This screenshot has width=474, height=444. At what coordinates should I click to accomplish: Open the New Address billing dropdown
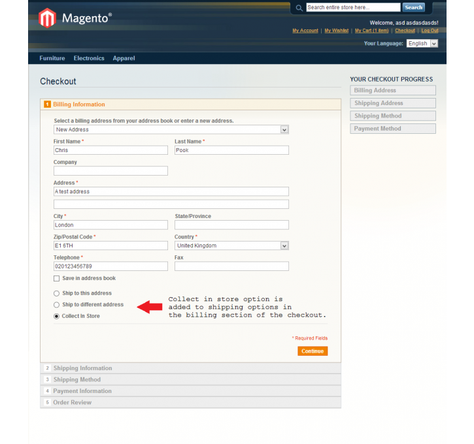click(171, 129)
